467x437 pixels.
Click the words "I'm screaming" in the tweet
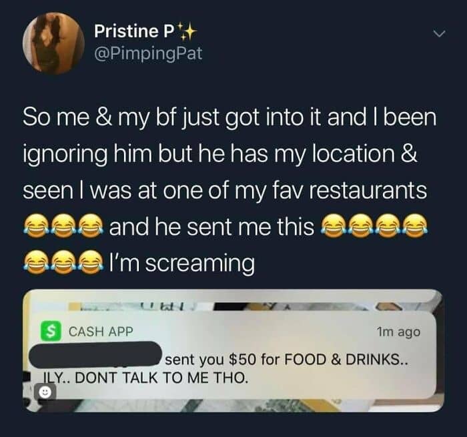[181, 264]
